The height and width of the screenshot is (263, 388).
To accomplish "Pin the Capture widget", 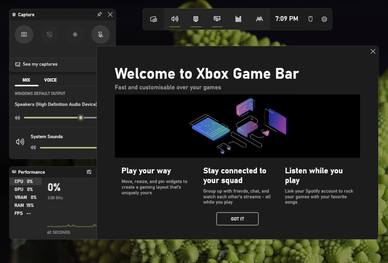I will click(x=100, y=14).
